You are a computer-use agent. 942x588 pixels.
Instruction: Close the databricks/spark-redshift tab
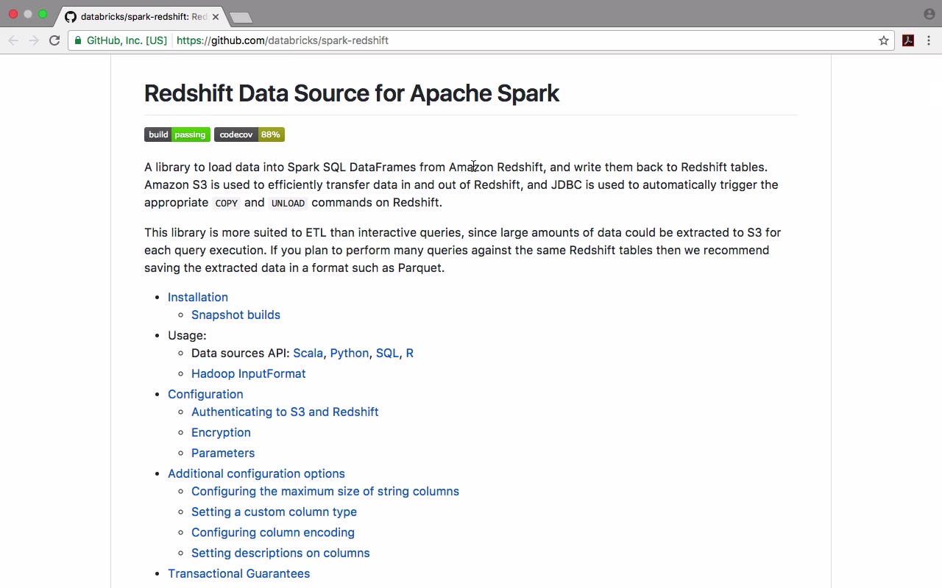(x=215, y=16)
